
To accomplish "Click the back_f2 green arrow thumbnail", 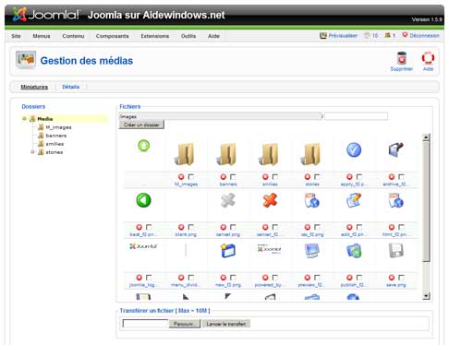I will tap(143, 200).
